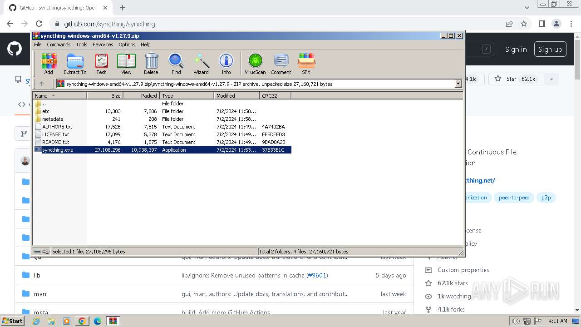This screenshot has height=327, width=581.
Task: Sort by the Modified column header
Action: pyautogui.click(x=236, y=95)
